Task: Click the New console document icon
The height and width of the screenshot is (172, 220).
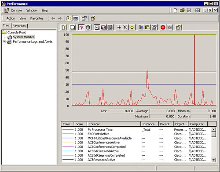Action: (x=176, y=11)
